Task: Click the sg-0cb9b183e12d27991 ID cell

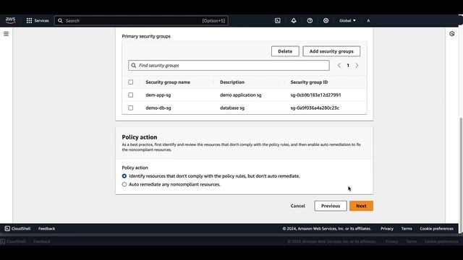Action: tap(315, 95)
